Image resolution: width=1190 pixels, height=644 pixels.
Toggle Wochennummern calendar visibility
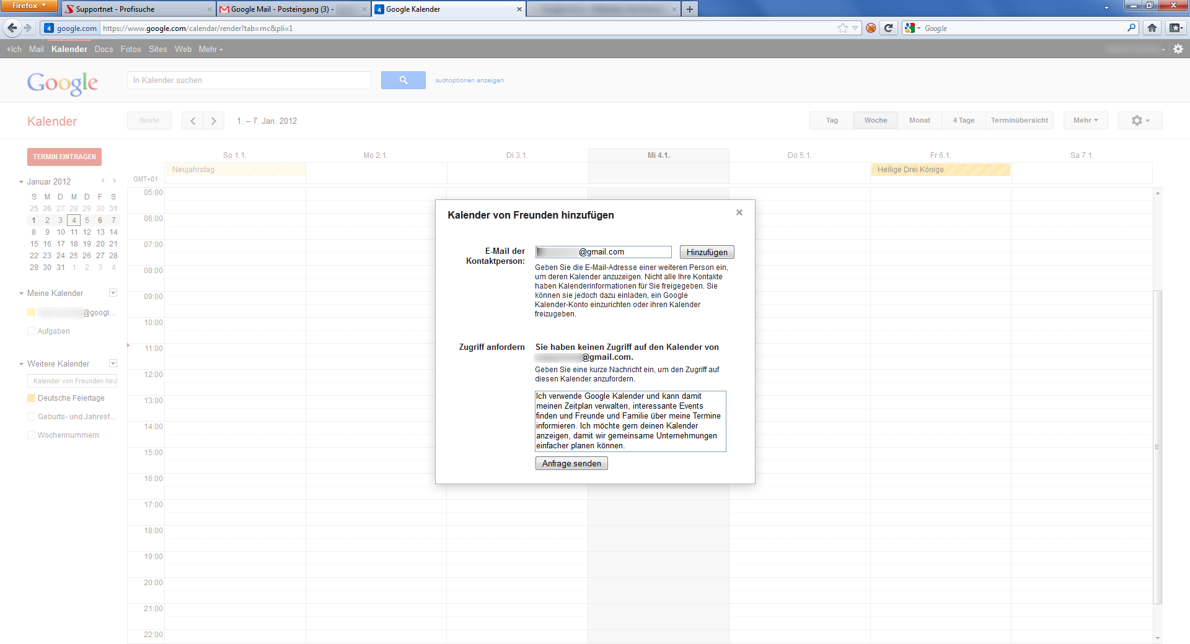(x=32, y=435)
